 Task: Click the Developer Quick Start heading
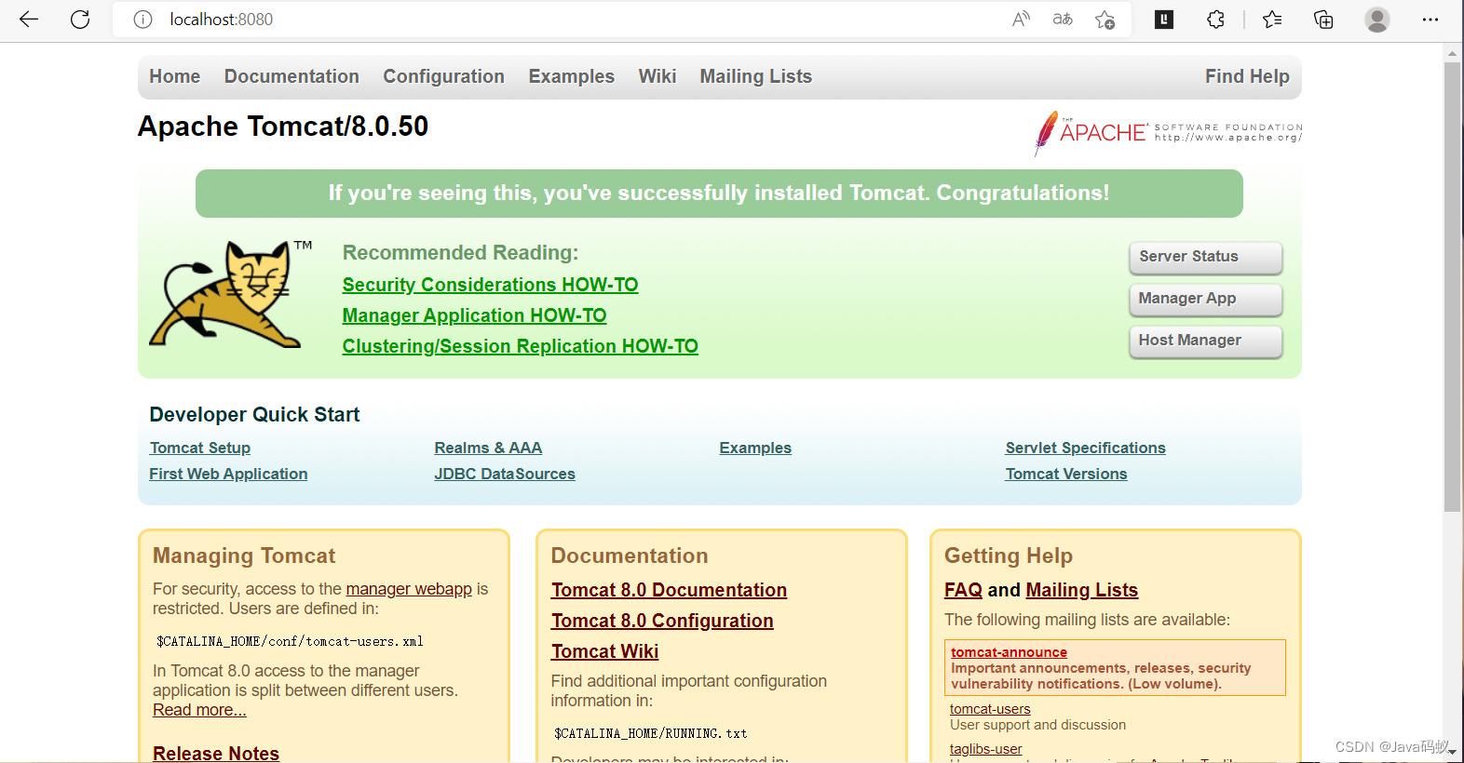pos(254,415)
